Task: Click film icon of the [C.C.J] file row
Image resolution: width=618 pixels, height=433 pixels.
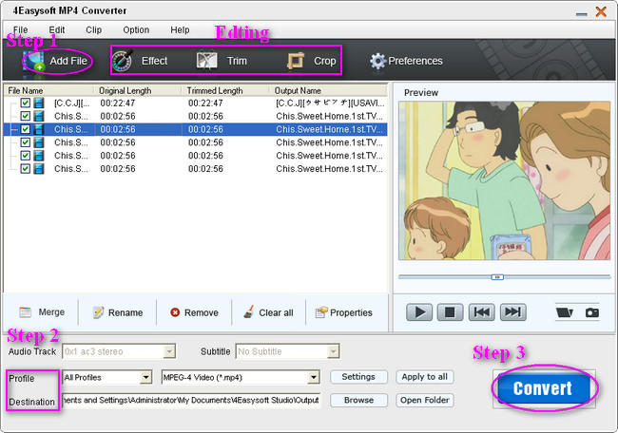Action: coord(39,104)
